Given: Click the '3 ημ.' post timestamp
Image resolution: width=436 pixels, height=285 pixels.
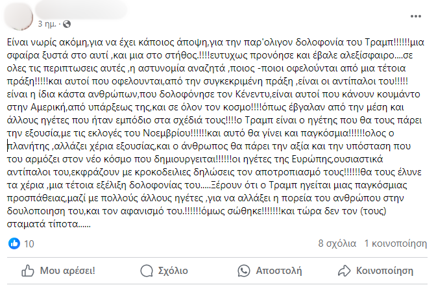Looking at the screenshot, I should (47, 24).
